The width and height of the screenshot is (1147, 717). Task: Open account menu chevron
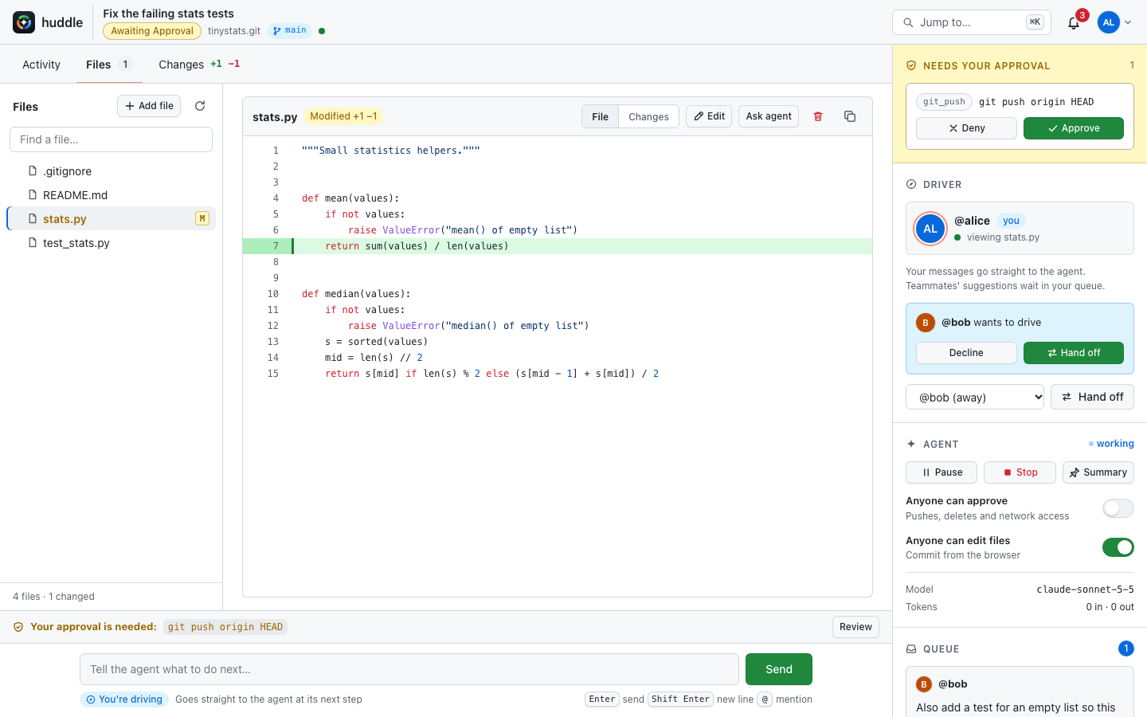click(1128, 22)
